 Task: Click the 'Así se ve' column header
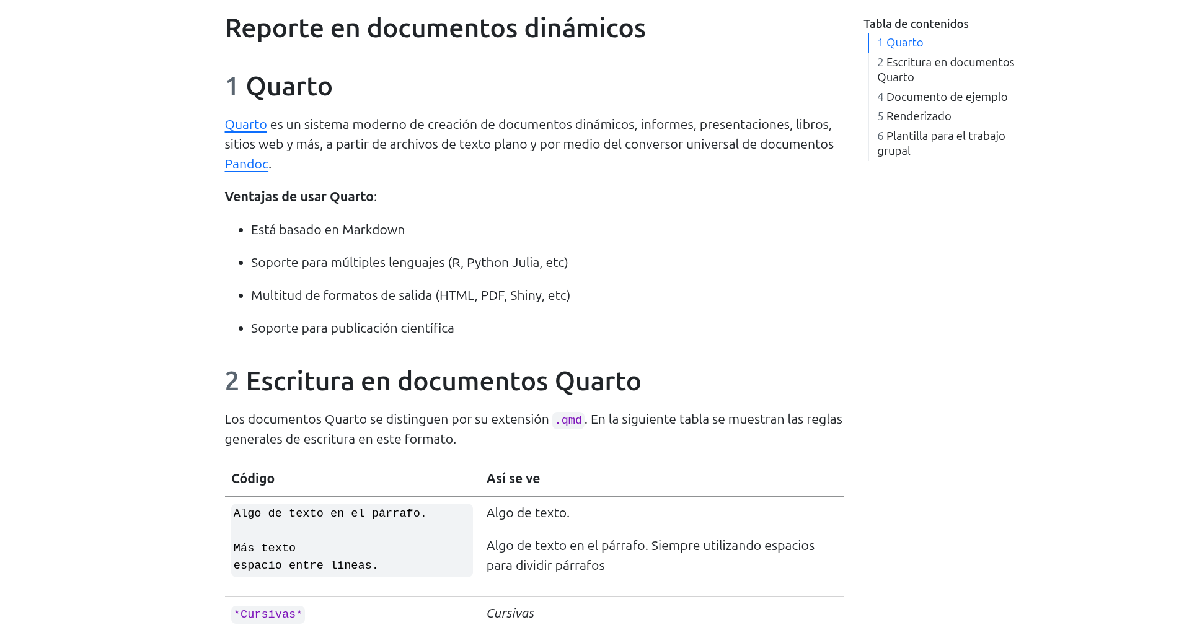pos(513,479)
